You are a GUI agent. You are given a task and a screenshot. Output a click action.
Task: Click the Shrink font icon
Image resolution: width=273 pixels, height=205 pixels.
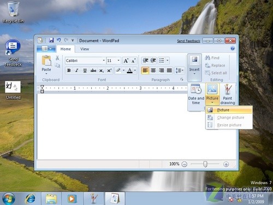(134, 61)
